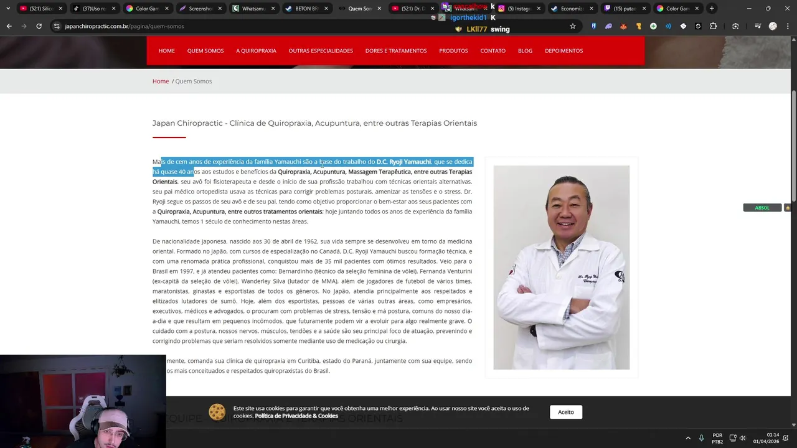Bookmark this page with the star icon

(x=573, y=26)
